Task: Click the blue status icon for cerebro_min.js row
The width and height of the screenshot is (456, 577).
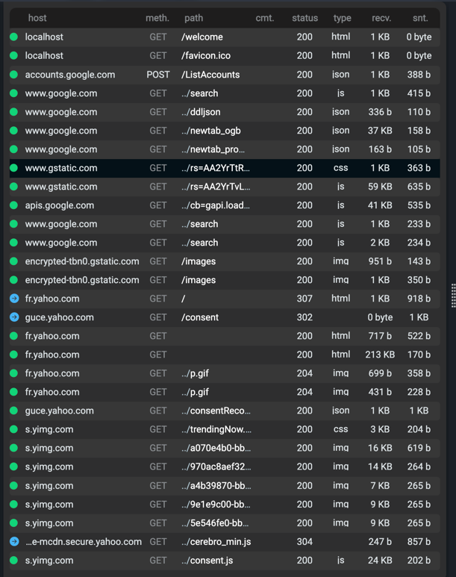Action: coord(14,542)
